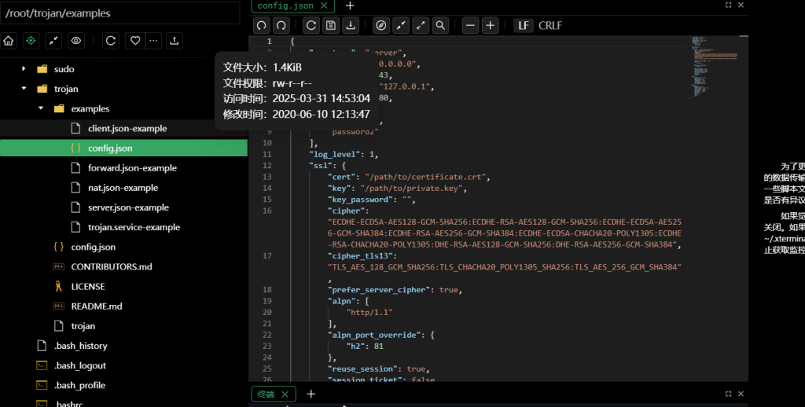
Task: Undo last edit in editor toolbar
Action: coord(262,26)
